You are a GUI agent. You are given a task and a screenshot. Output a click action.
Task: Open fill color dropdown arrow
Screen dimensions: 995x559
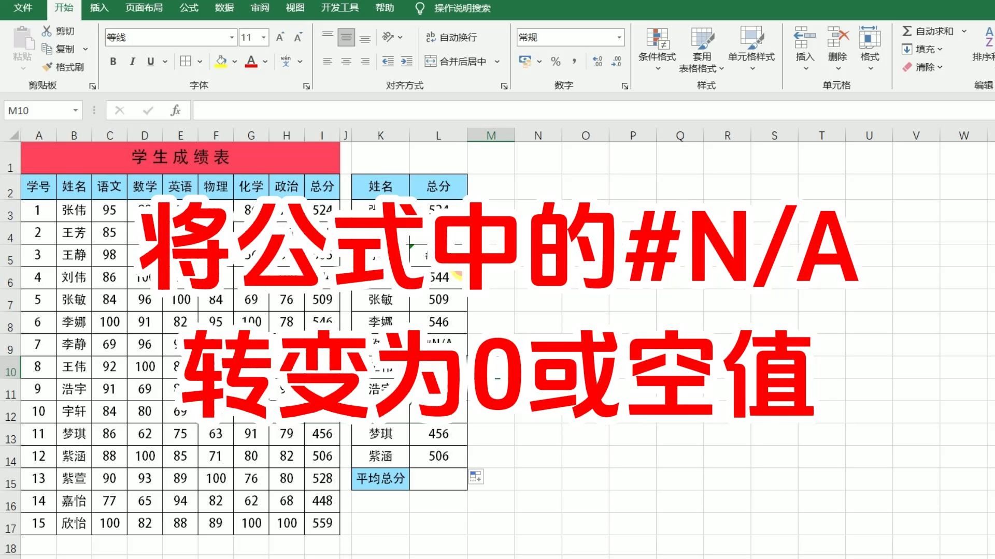point(235,62)
